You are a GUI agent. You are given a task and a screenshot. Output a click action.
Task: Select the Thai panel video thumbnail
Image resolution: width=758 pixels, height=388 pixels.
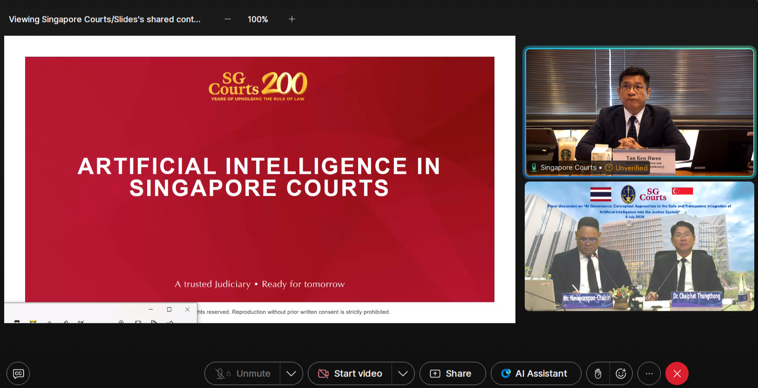click(x=640, y=246)
